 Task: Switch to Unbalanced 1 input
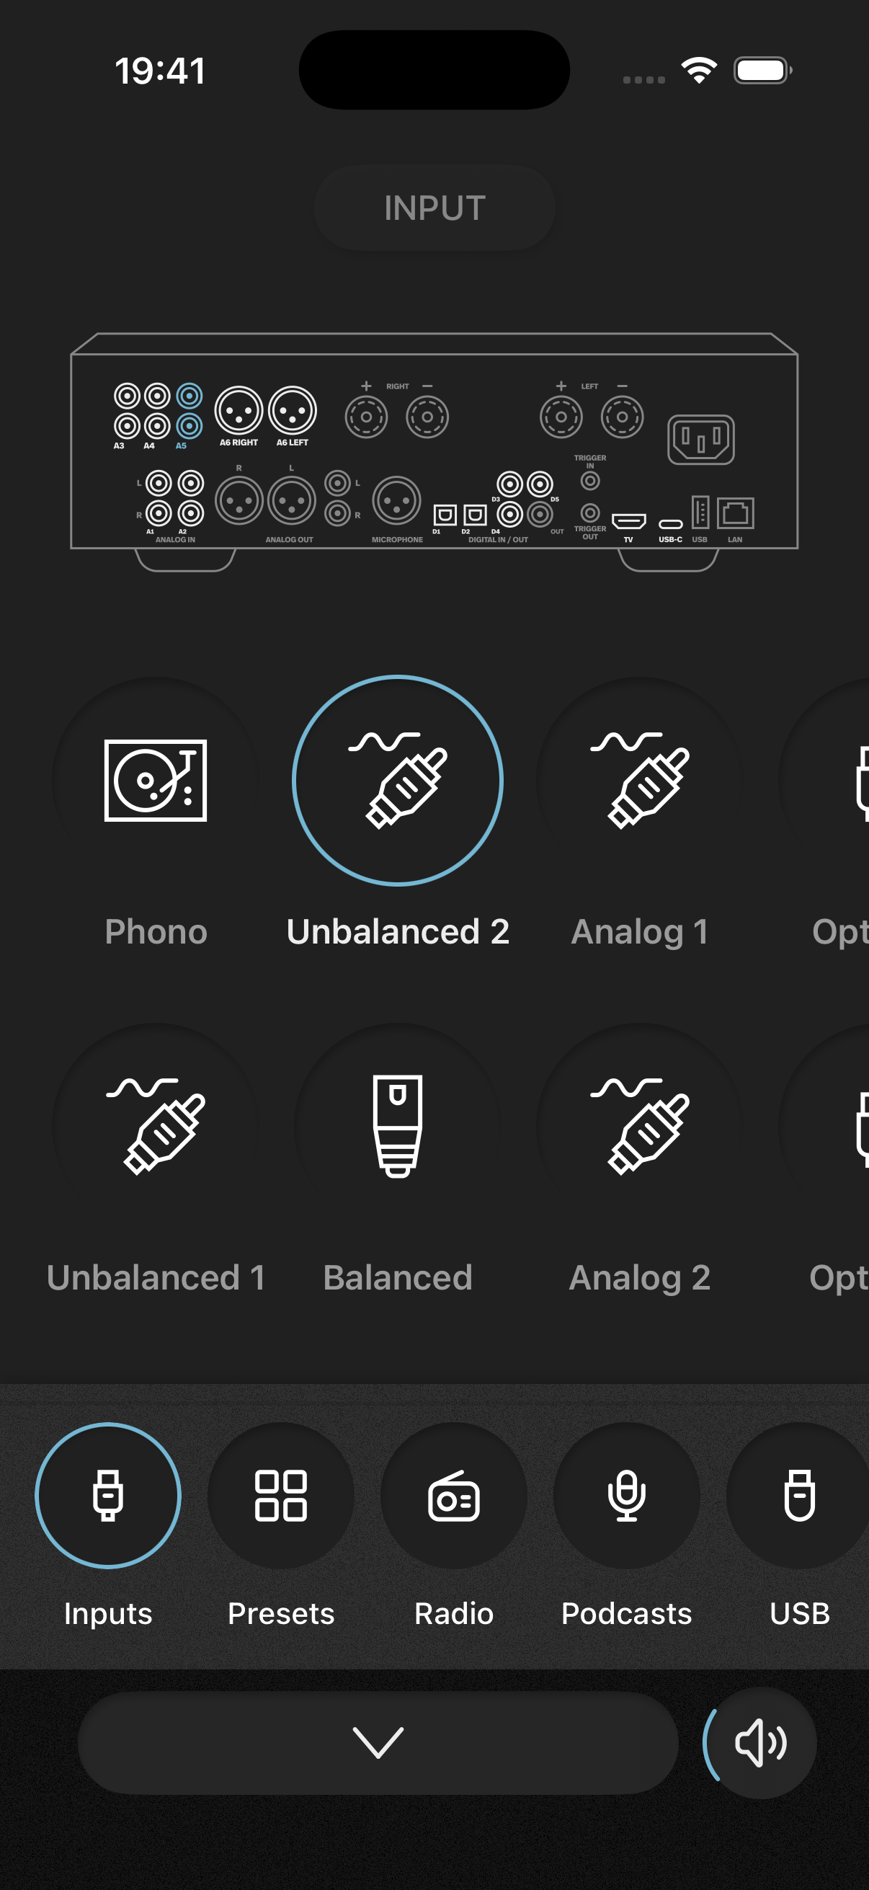(x=156, y=1126)
